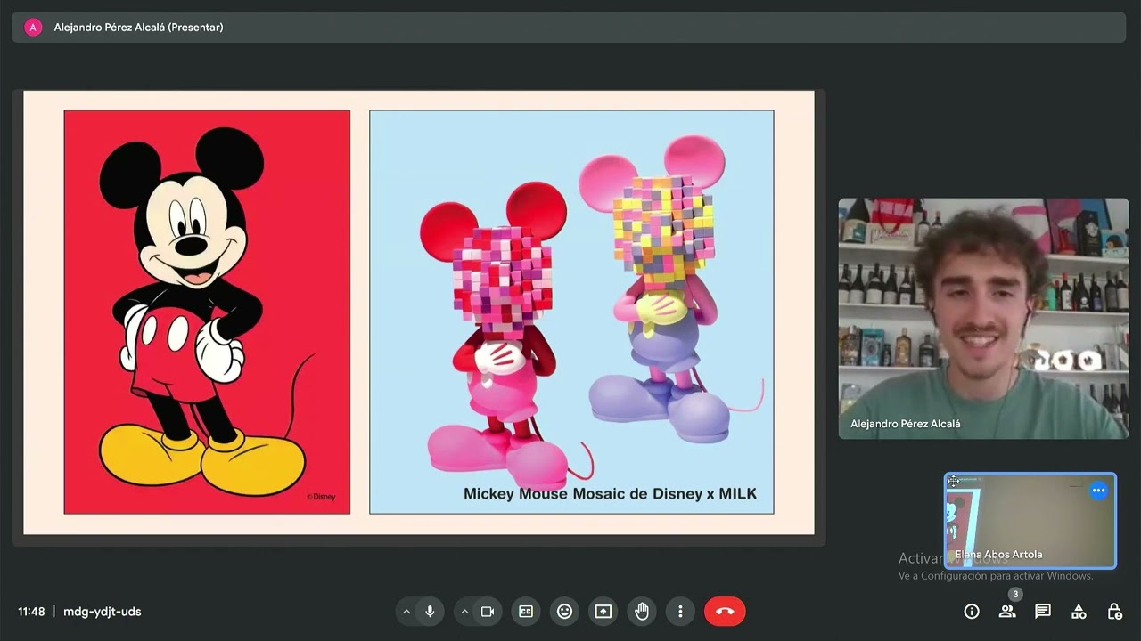
Task: Click Alejandro Pérez Alcalá's video tile
Action: pos(983,319)
